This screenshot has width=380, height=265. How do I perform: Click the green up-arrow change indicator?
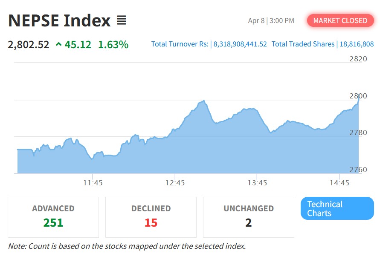pos(58,44)
